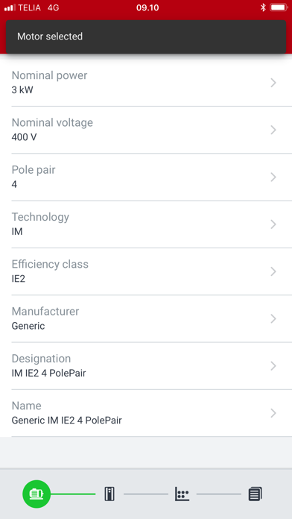
Task: Open the drive selection step icon
Action: pyautogui.click(x=110, y=494)
